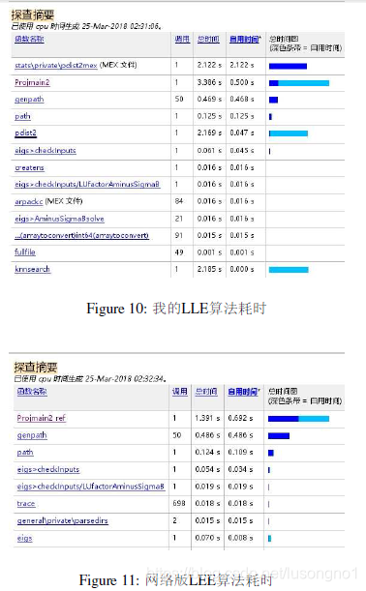Select the 84 calls cell for arpackc

179,201
